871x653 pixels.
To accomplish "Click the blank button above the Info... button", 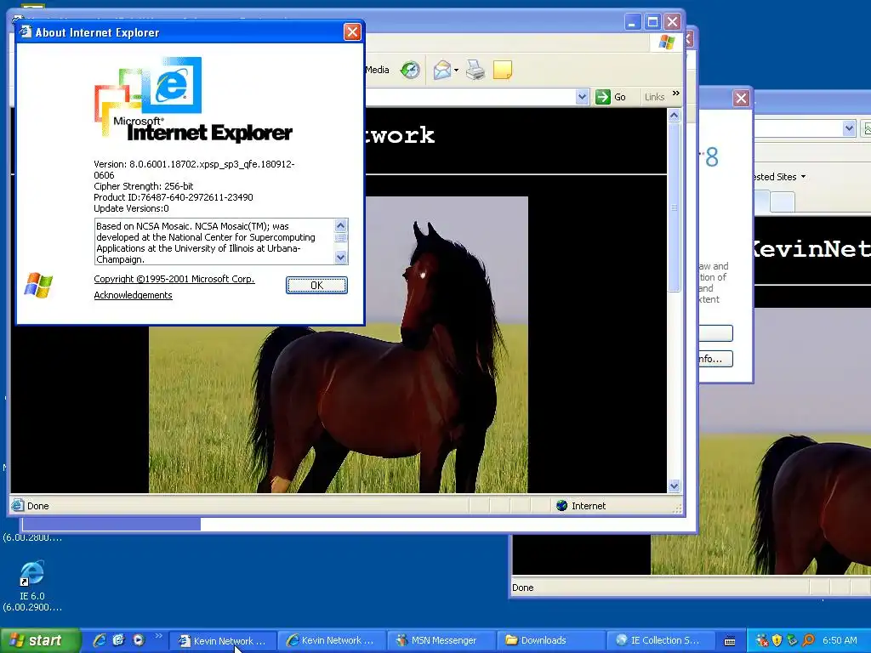I will coord(716,333).
